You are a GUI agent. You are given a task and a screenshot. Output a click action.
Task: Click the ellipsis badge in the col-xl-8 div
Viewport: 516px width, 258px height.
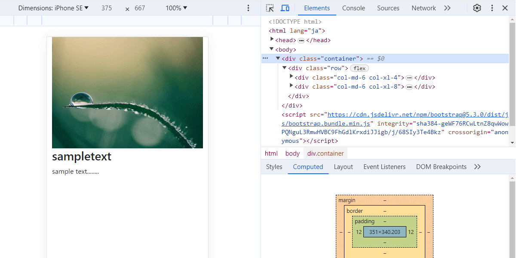(409, 87)
